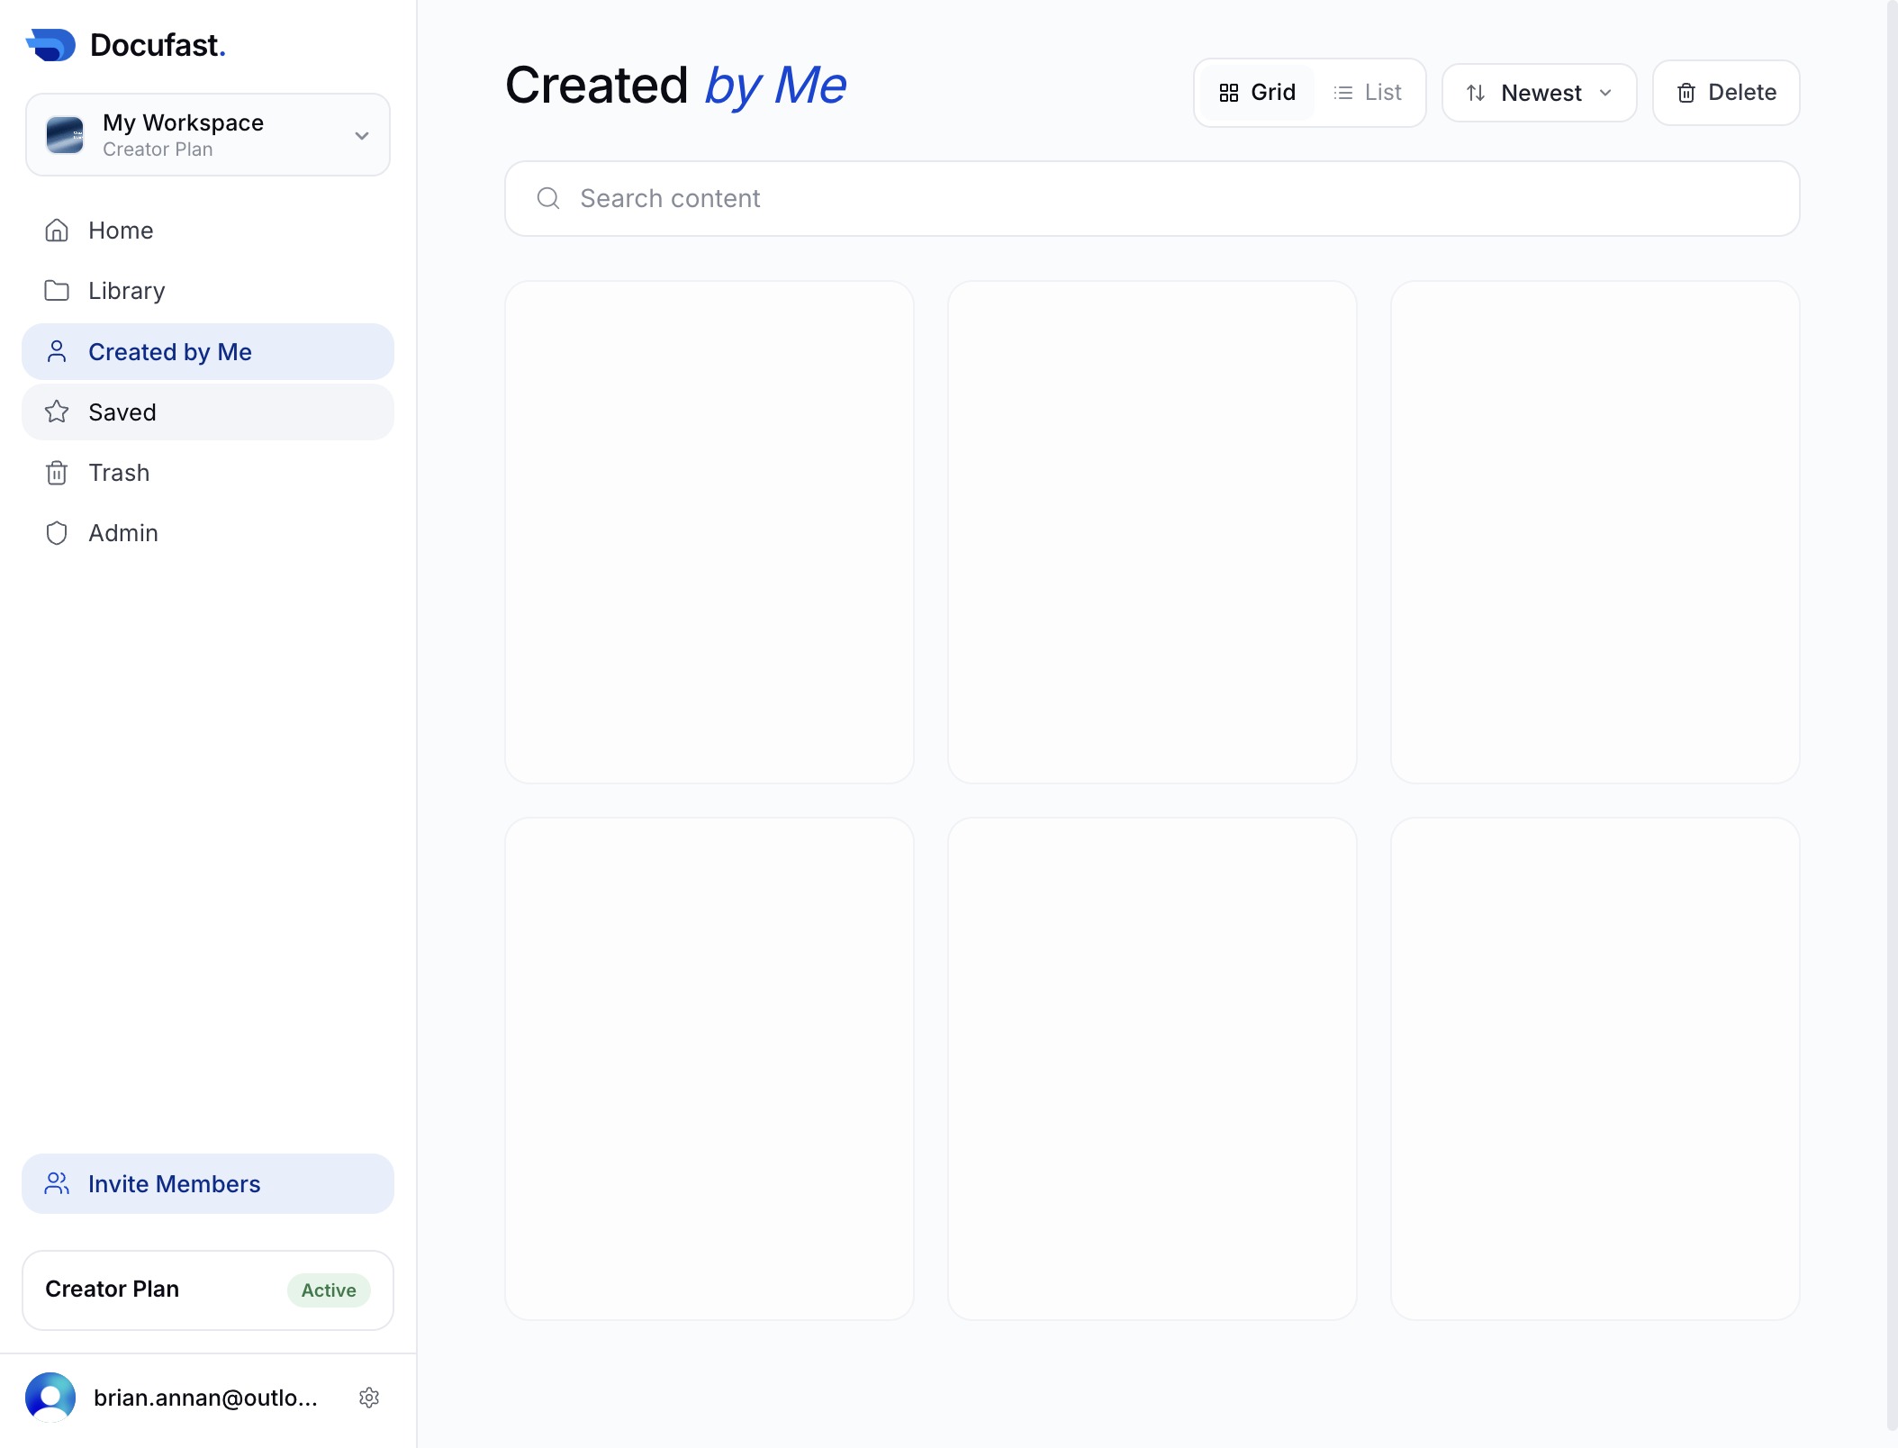Click the sort arrows icon
This screenshot has height=1448, width=1898.
[1476, 93]
